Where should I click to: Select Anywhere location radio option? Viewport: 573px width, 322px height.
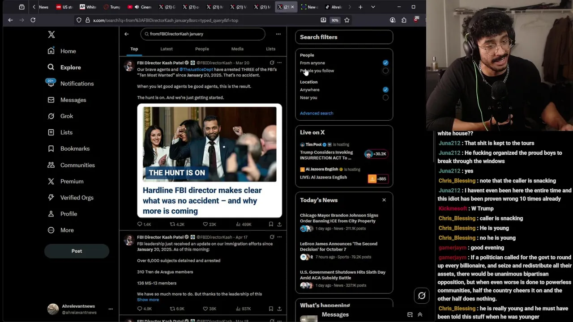coord(385,90)
